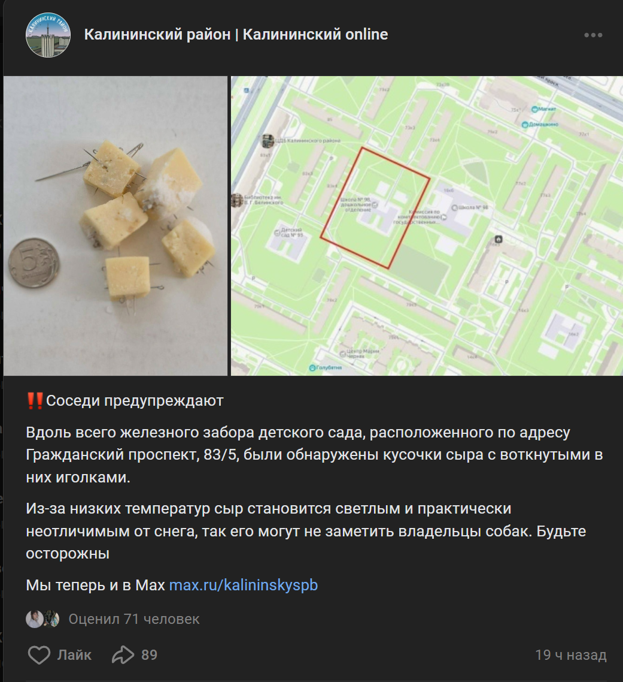The image size is (623, 682).
Task: Open the cheese with needles photo
Action: pos(116,226)
